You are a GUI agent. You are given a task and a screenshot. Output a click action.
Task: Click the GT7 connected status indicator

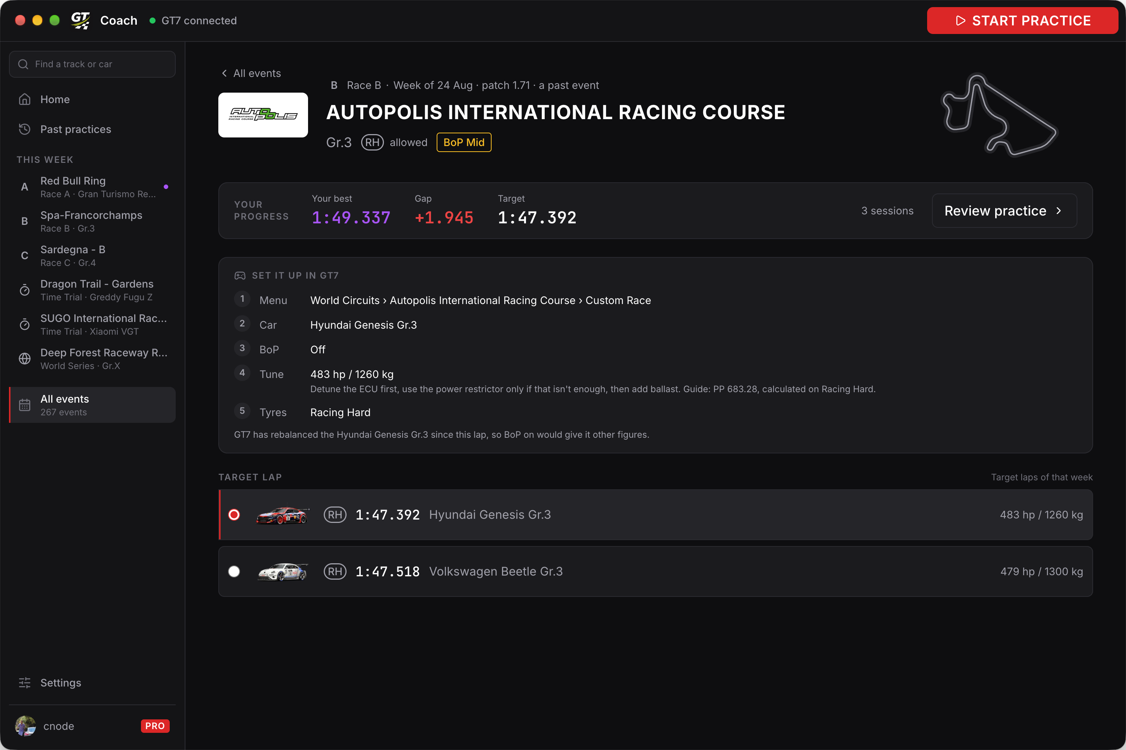(193, 21)
